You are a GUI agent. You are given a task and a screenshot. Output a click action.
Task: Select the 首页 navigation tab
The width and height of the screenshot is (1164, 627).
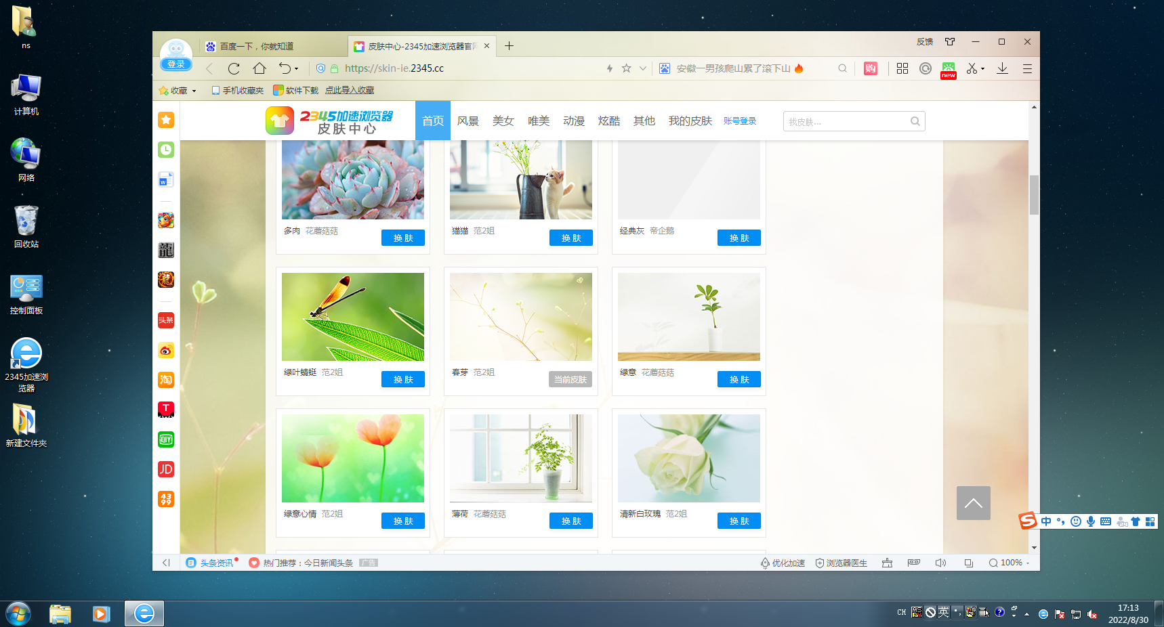coord(433,121)
